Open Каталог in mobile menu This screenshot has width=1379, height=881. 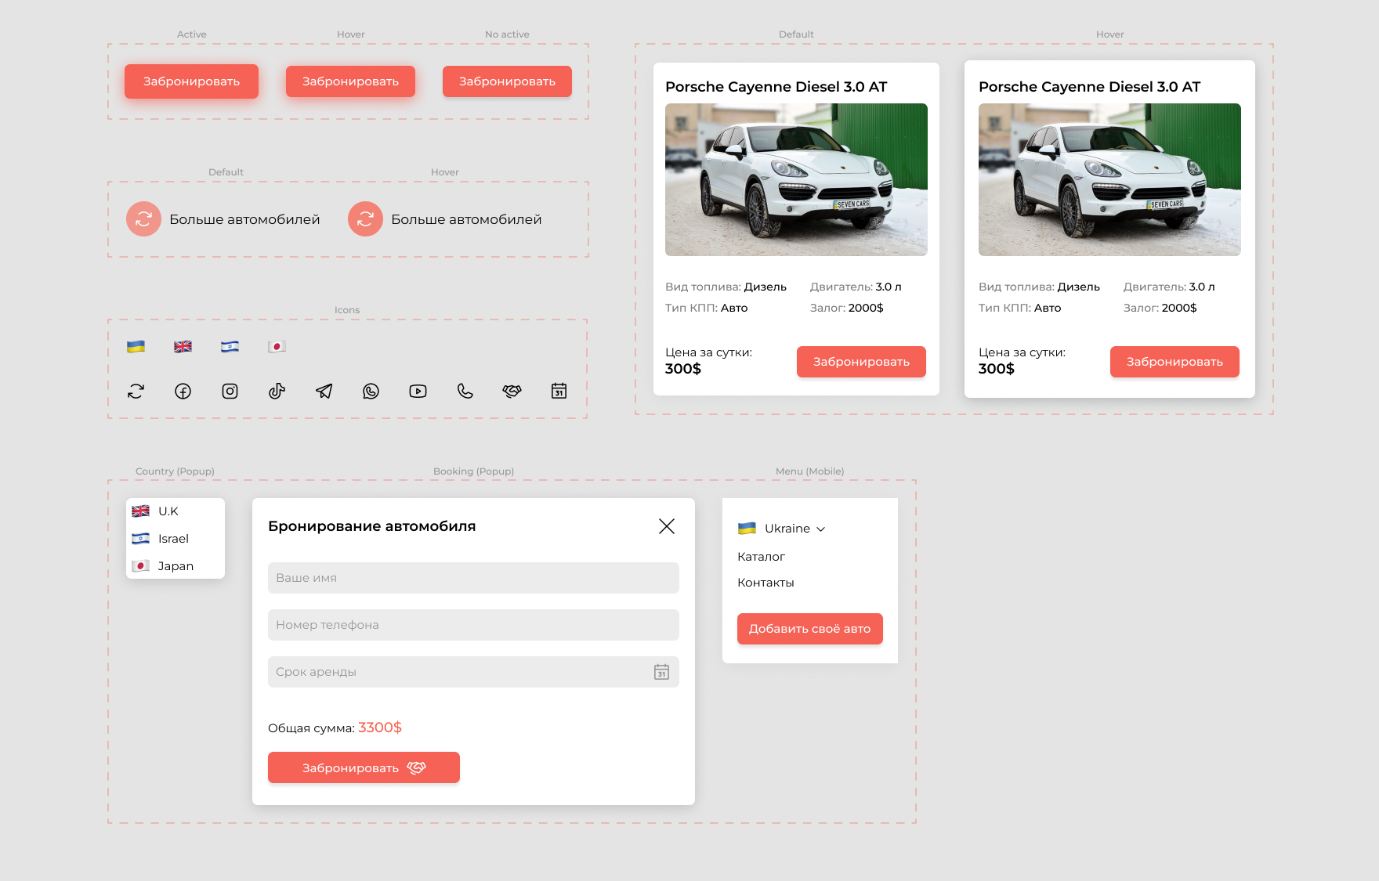(761, 557)
